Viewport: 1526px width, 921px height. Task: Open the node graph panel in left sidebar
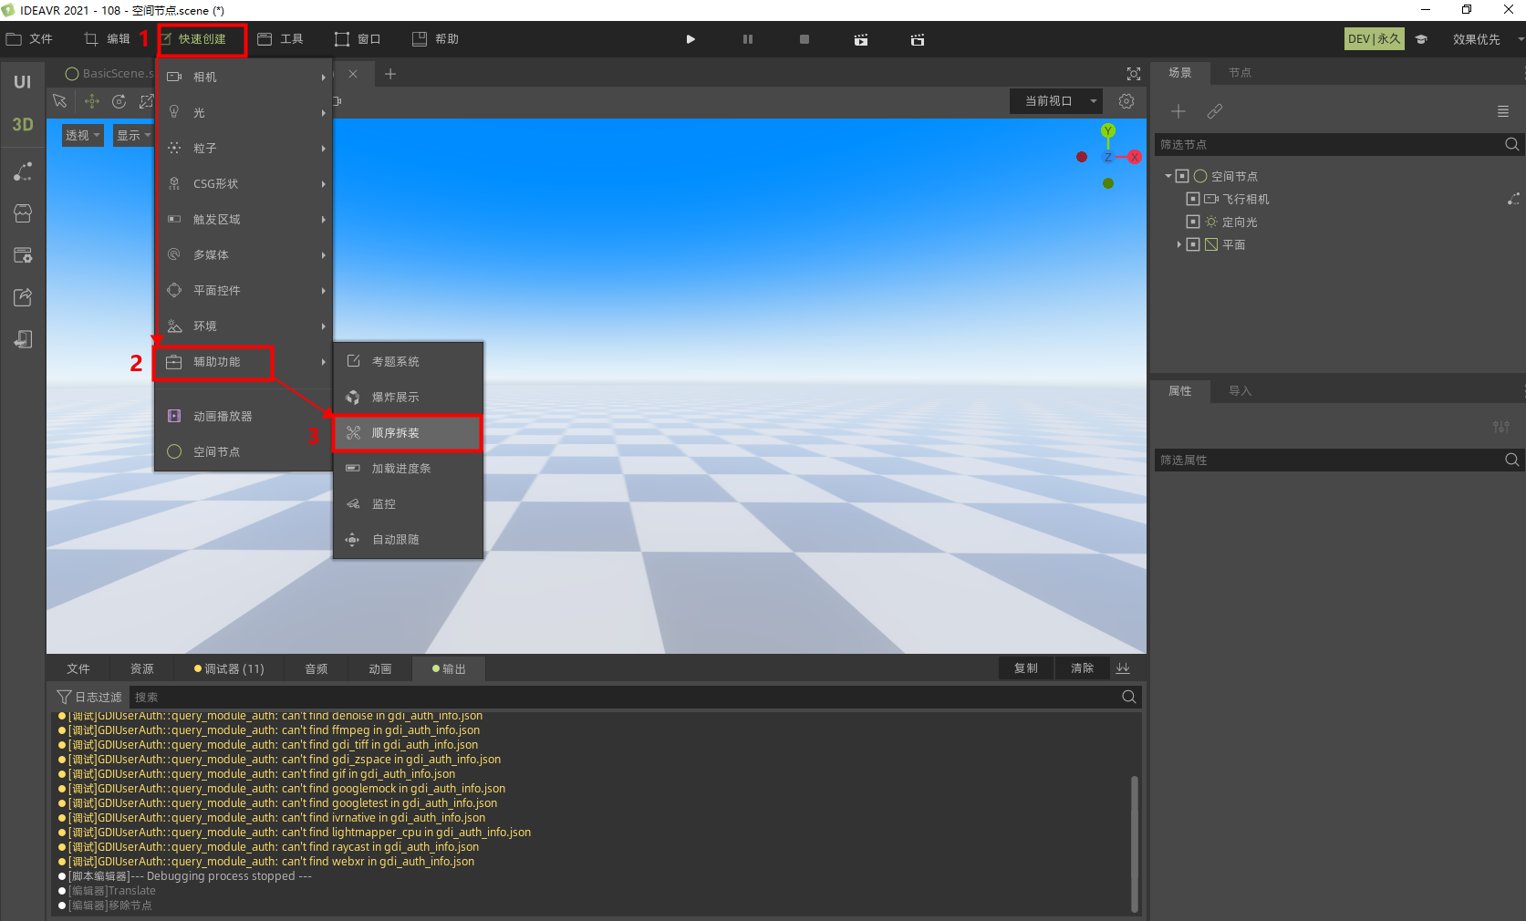23,171
